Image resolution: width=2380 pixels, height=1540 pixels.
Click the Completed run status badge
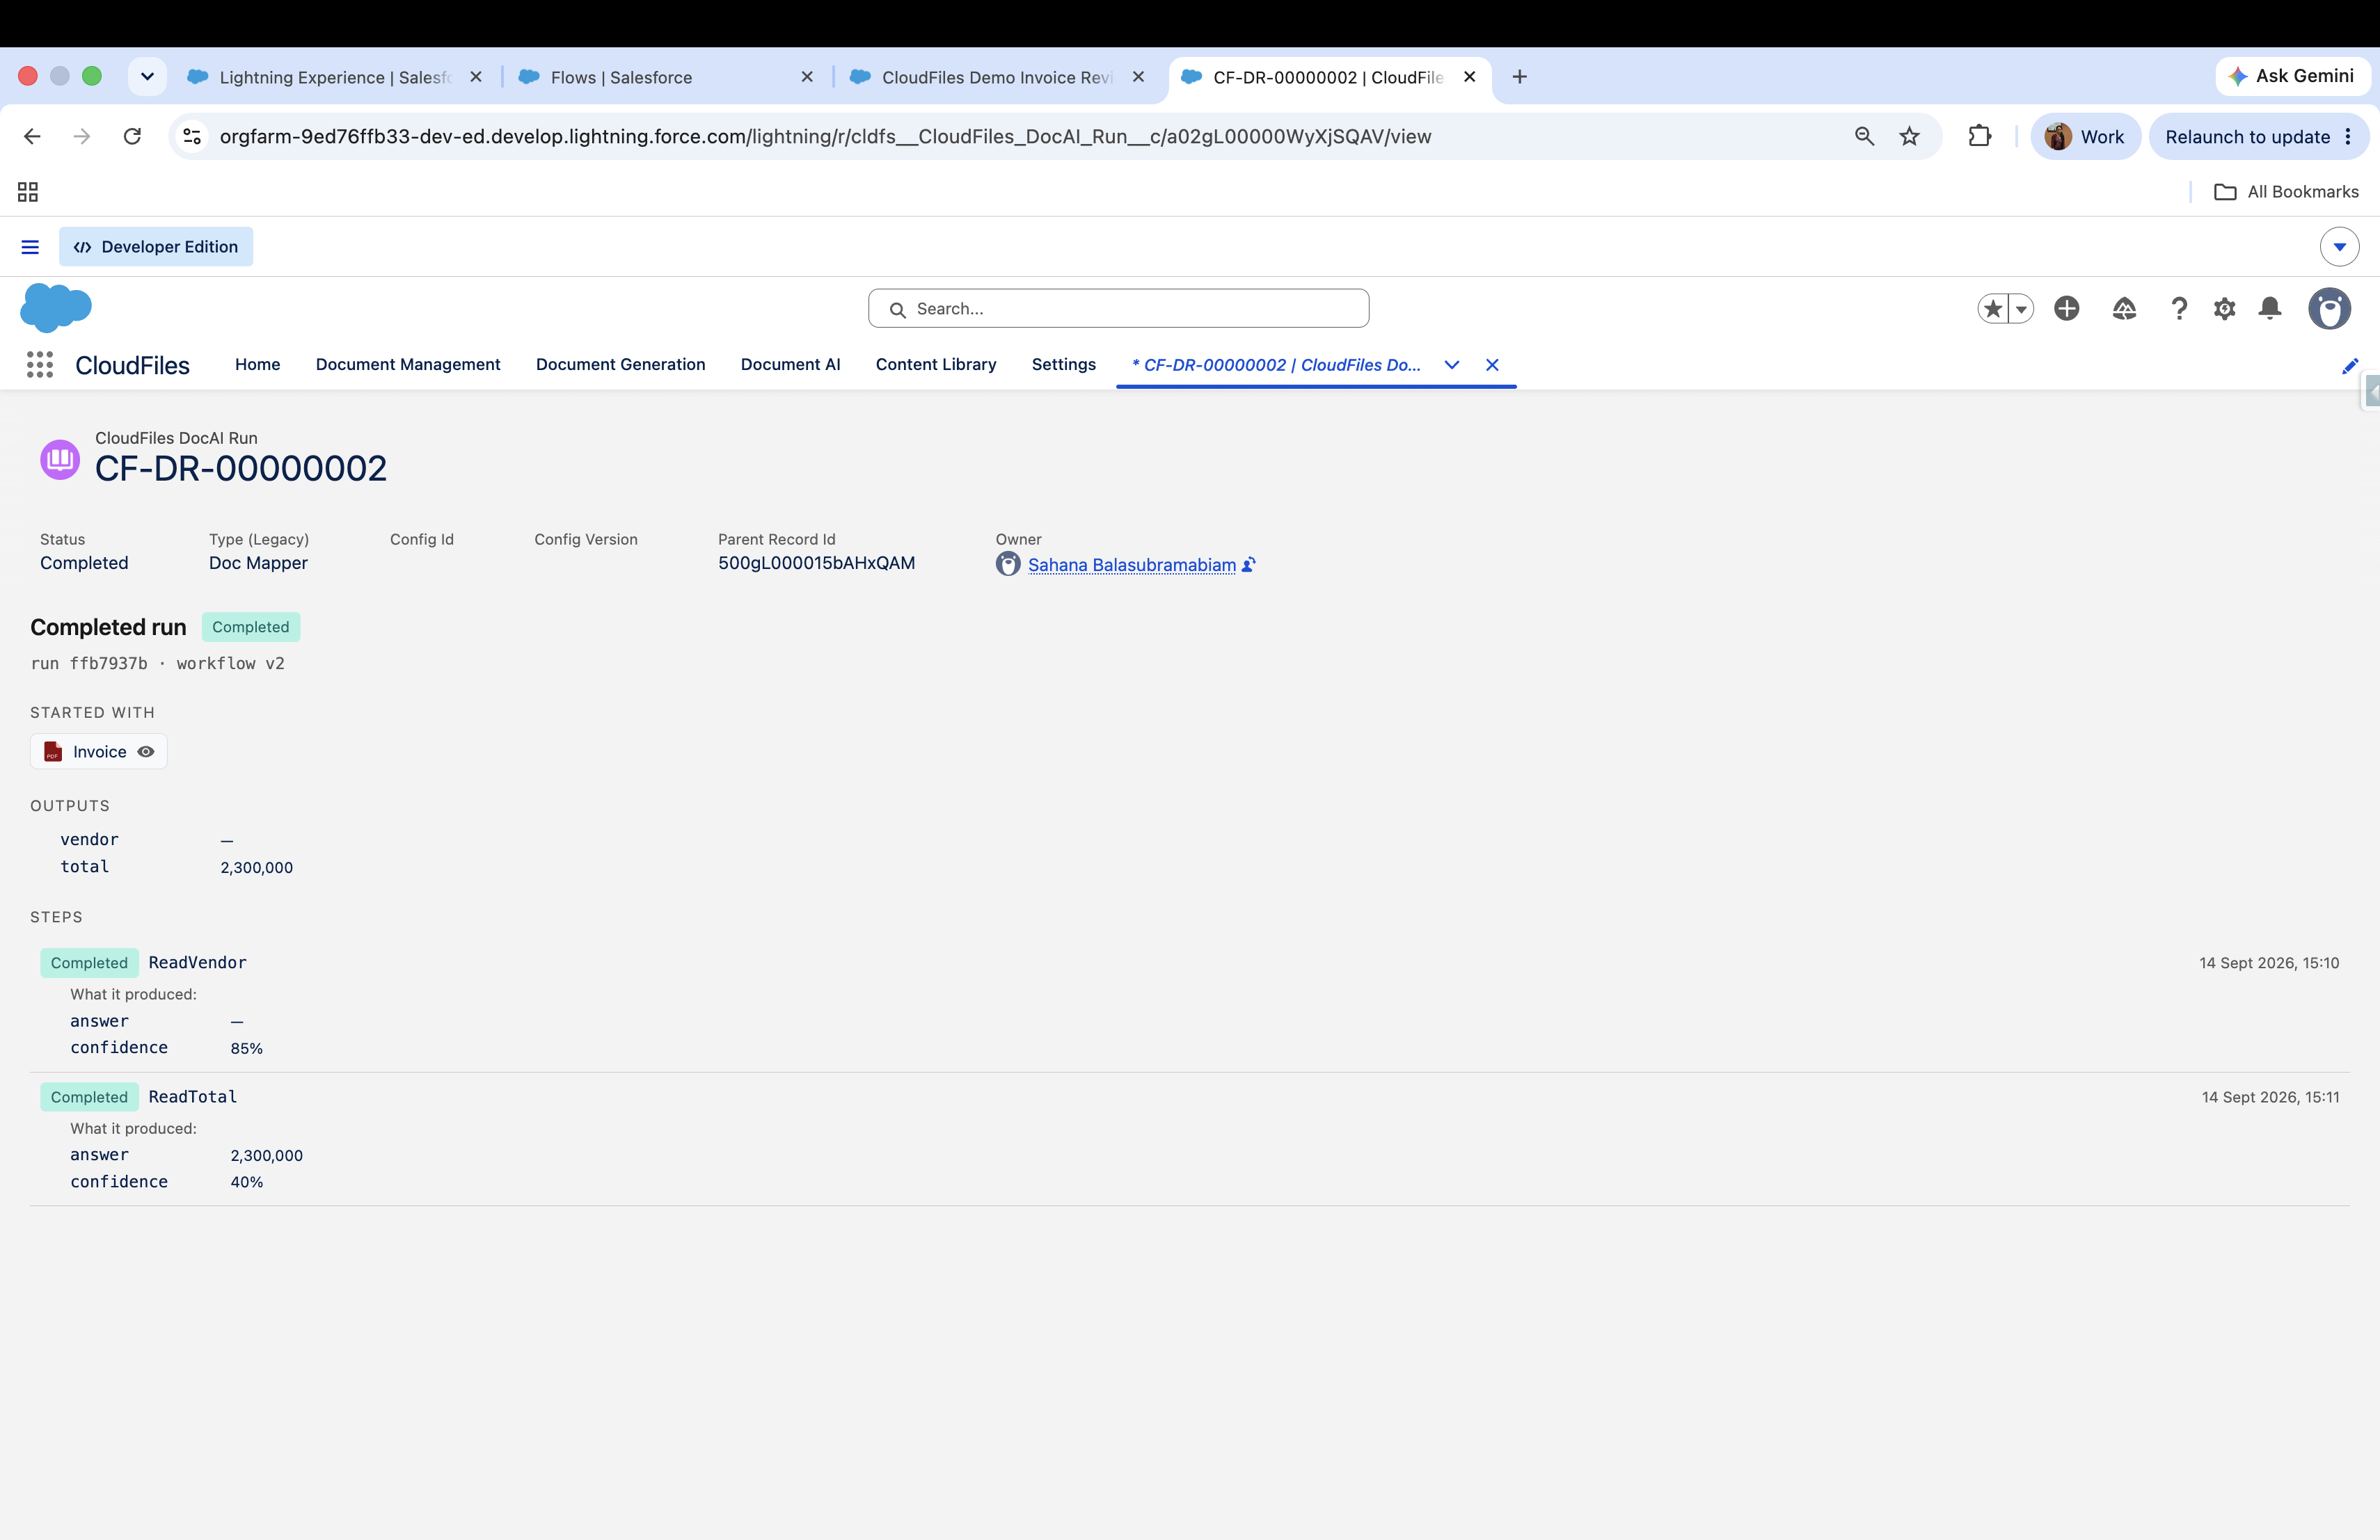250,627
